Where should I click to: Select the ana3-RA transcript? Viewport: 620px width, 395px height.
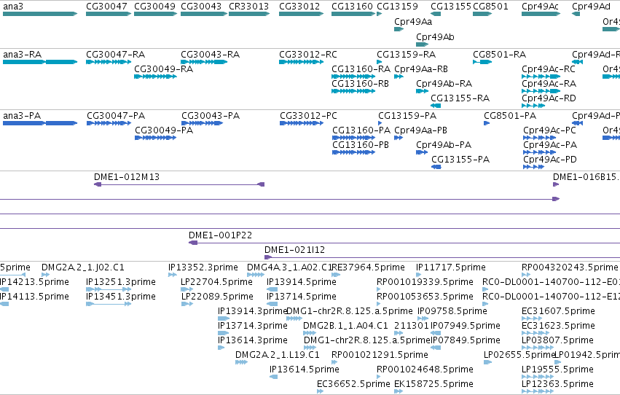click(x=40, y=62)
